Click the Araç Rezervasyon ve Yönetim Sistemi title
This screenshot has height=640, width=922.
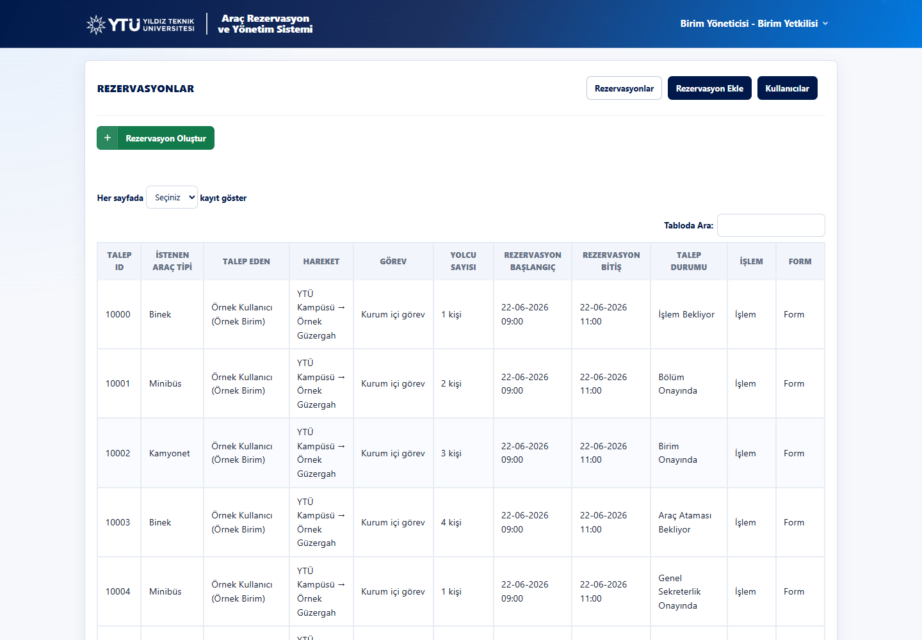pyautogui.click(x=265, y=24)
